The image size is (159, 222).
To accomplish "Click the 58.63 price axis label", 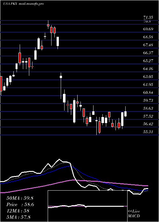I will coord(148,108).
